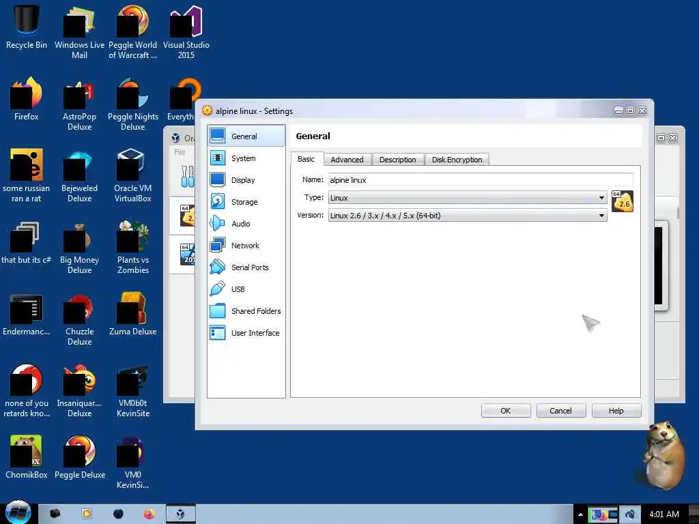Select the Big Money Deluxe desktop icon
This screenshot has height=524, width=699.
click(x=79, y=248)
